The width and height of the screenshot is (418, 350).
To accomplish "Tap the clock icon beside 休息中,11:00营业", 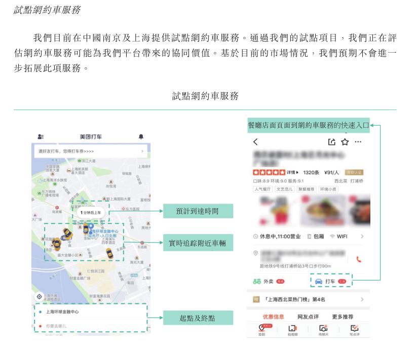I will pyautogui.click(x=255, y=237).
